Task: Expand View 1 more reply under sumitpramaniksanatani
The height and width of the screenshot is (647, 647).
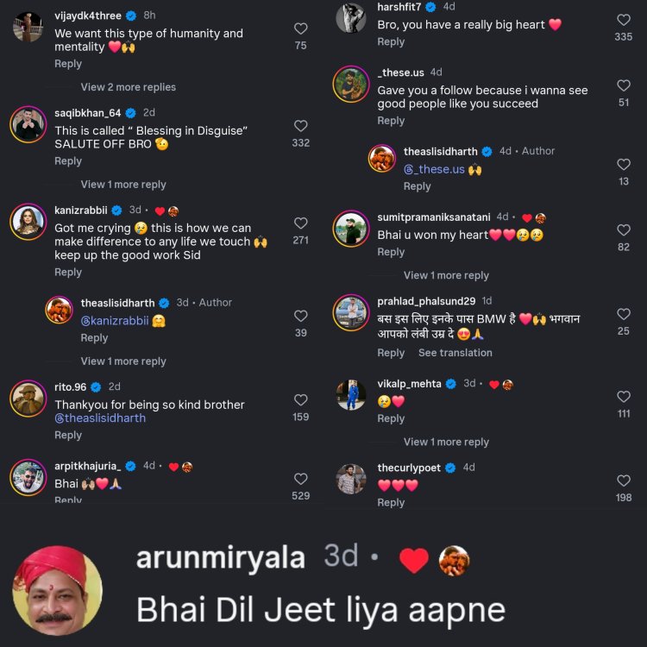Action: pyautogui.click(x=446, y=275)
